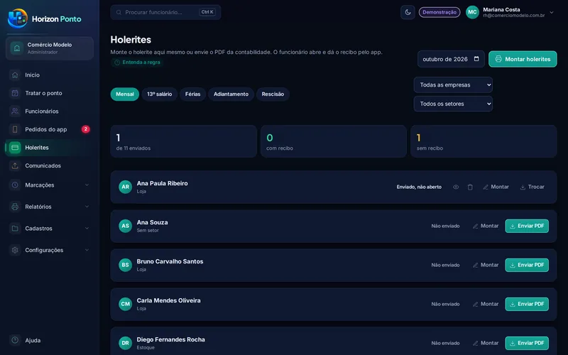Select the Mensal tab
This screenshot has width=568, height=355.
125,94
